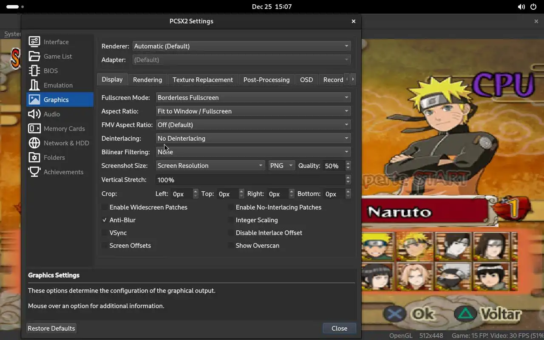
Task: Uncheck the Anti-Blur option
Action: tap(105, 220)
